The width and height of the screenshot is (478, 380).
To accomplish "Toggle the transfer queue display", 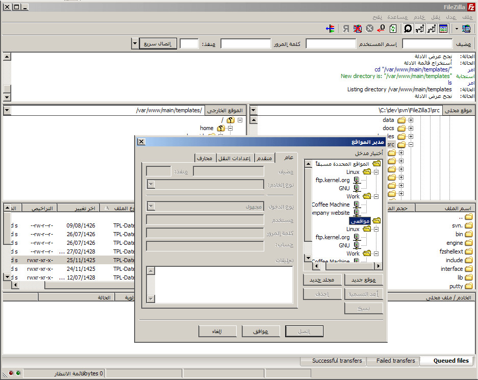I will coord(443,29).
